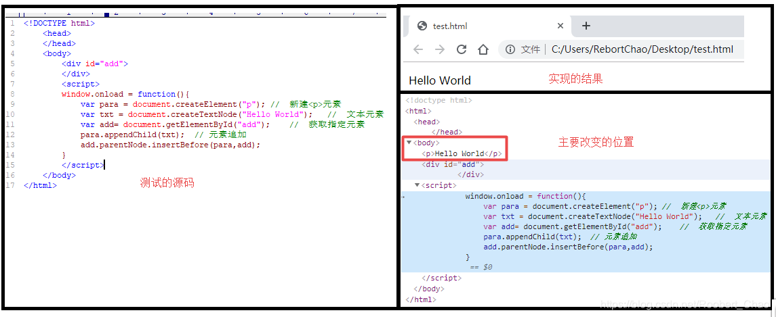Click the == $0 marker in DevTools
This screenshot has width=776, height=317.
click(481, 267)
